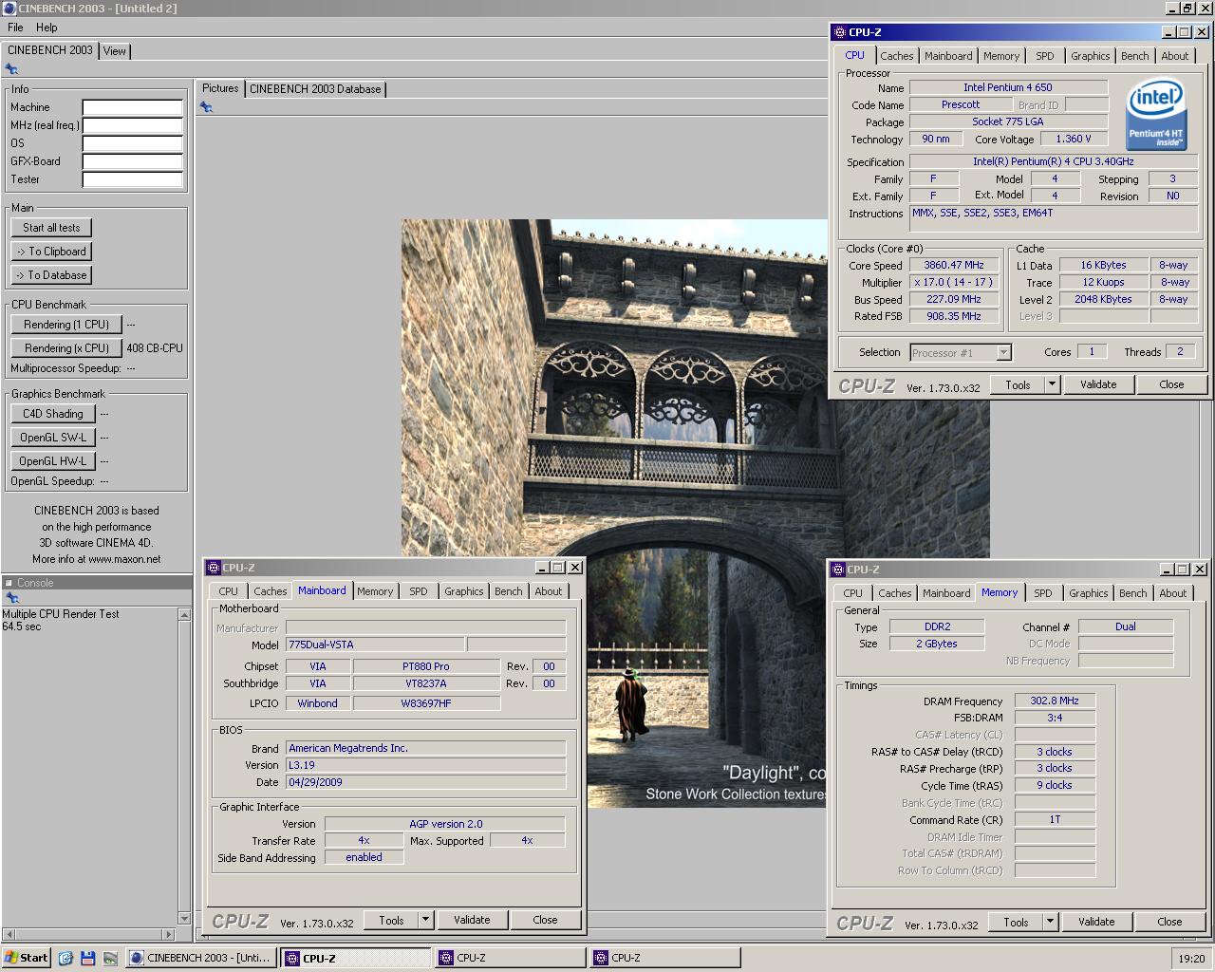1215x972 pixels.
Task: Click the CINEBENCH app icon in title bar
Action: tap(9, 9)
